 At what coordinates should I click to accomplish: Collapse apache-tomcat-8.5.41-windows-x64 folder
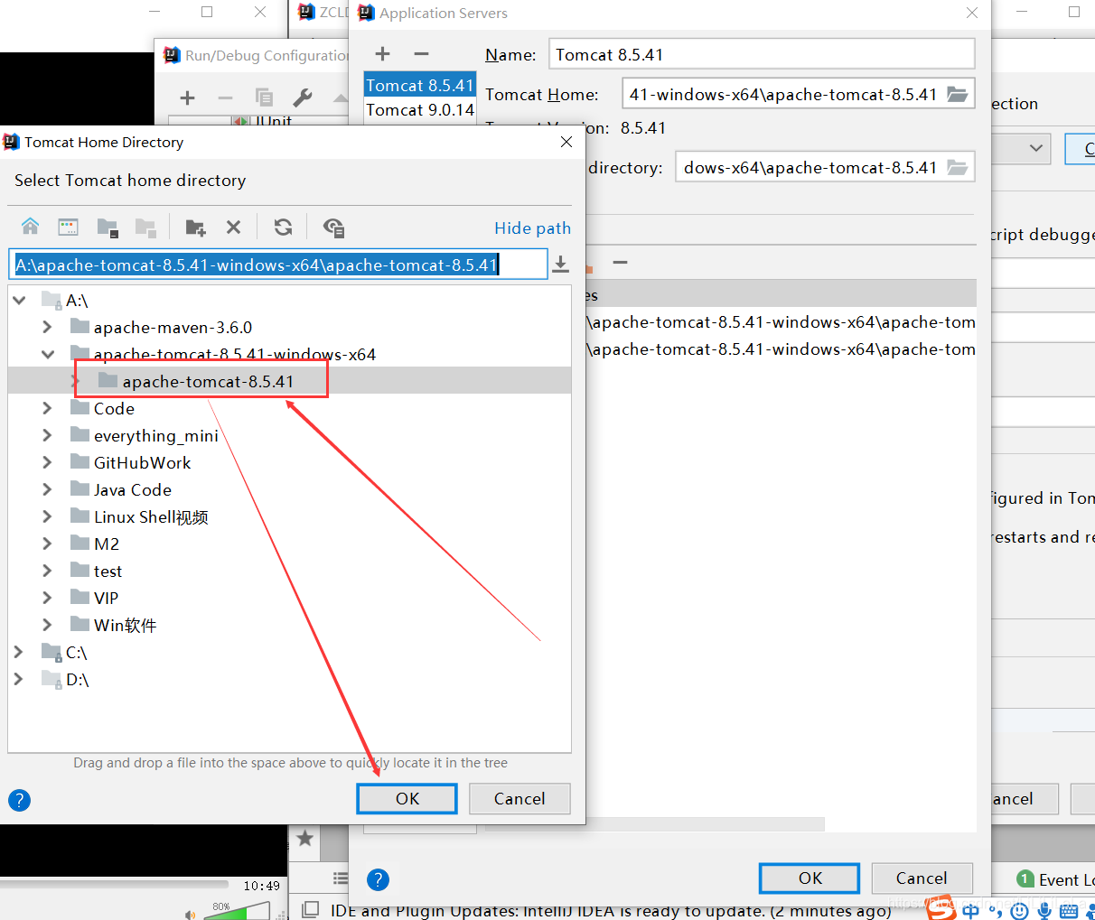[x=48, y=355]
